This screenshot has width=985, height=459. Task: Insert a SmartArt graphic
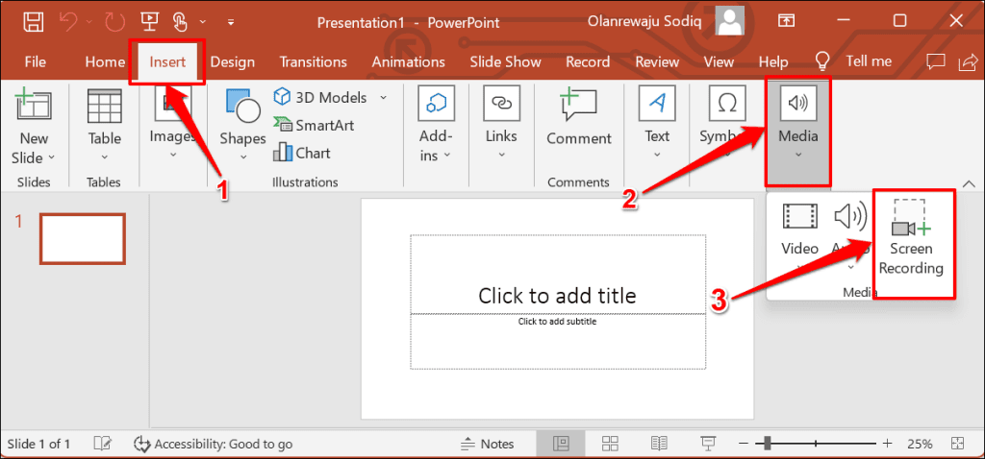tap(314, 125)
